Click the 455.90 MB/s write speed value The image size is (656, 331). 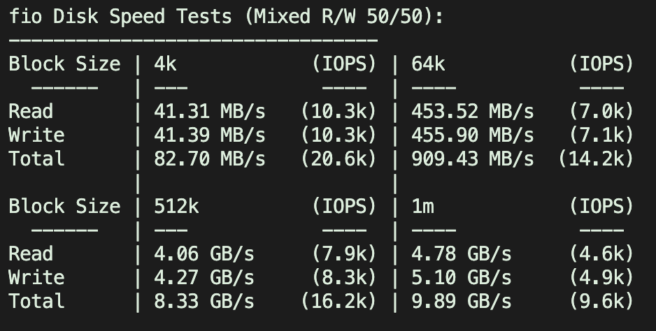(x=472, y=135)
